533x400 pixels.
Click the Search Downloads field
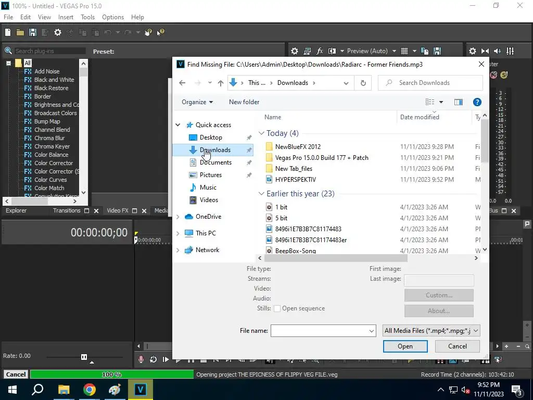[x=430, y=83]
